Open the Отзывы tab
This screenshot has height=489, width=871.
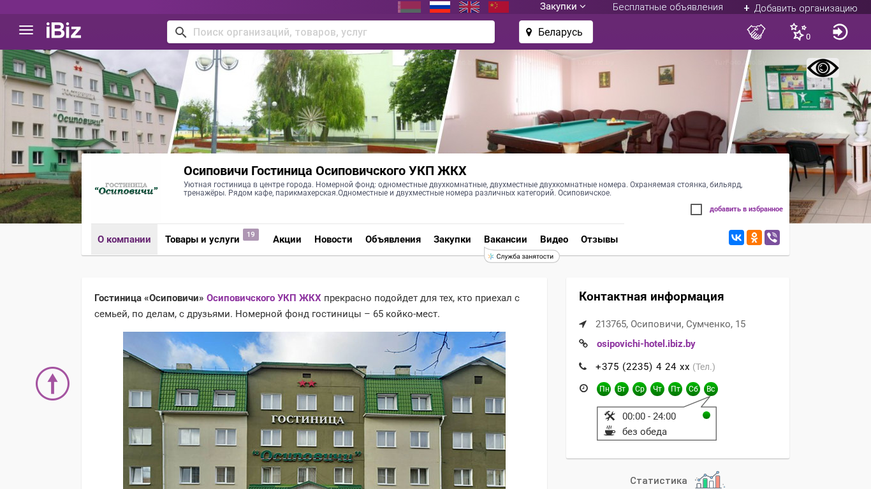599,239
